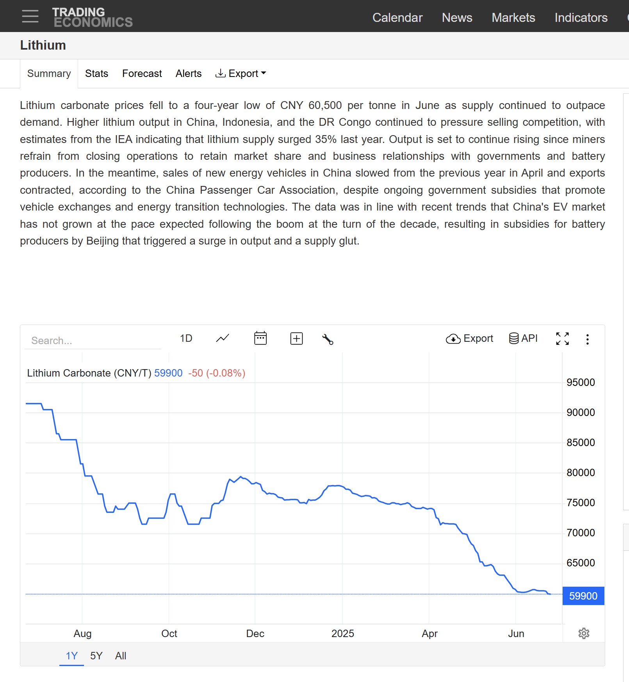Click the plus add comparison icon
629x682 pixels.
(x=297, y=338)
